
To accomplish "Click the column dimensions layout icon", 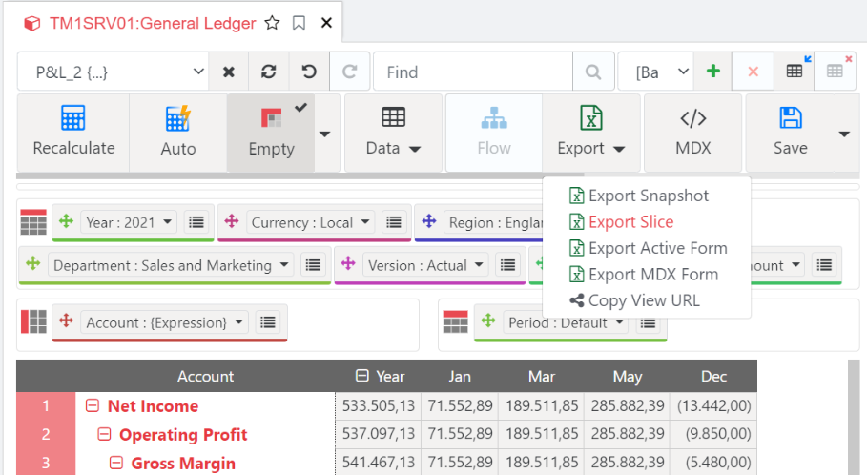I will pos(456,321).
